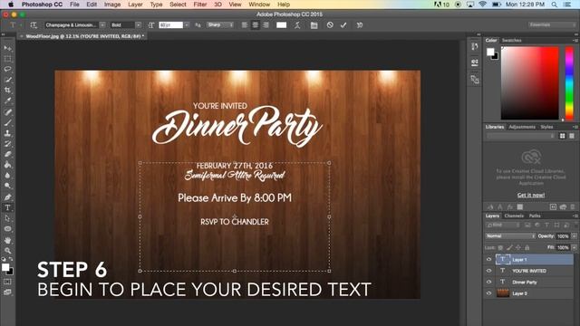Select the Horizontal Type tool
This screenshot has width=580, height=326.
click(7, 207)
